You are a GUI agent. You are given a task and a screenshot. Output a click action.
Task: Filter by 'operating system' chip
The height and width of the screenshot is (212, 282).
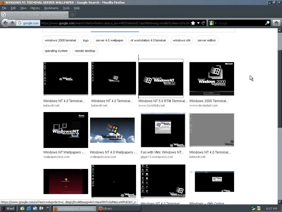click(x=56, y=51)
